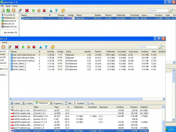
Task: Click right arrow of front list horizontal scrollbar
Action: click(x=164, y=99)
